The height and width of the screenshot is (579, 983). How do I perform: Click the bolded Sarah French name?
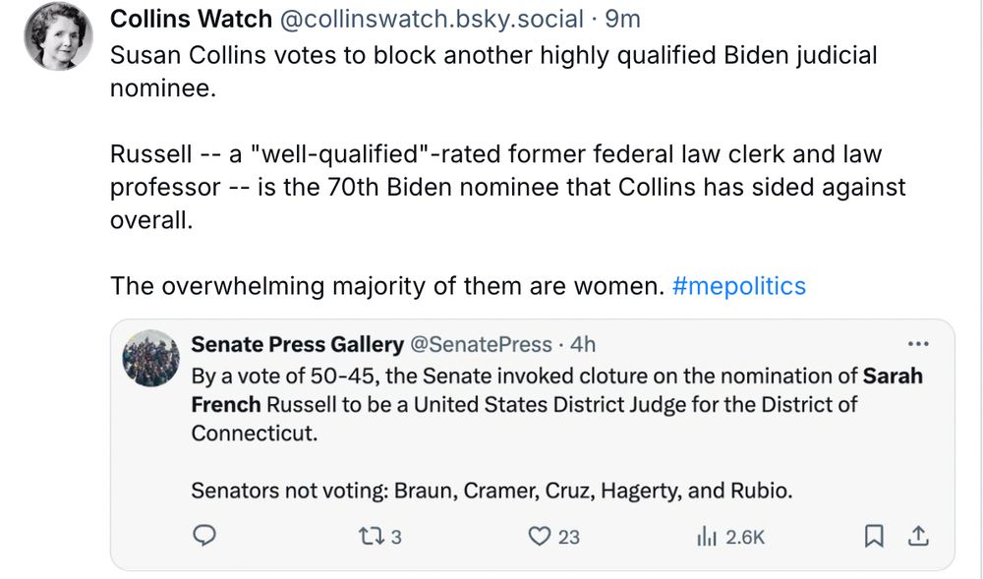226,404
